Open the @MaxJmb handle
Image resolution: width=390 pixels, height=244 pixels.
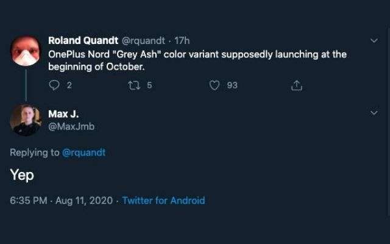pyautogui.click(x=71, y=126)
